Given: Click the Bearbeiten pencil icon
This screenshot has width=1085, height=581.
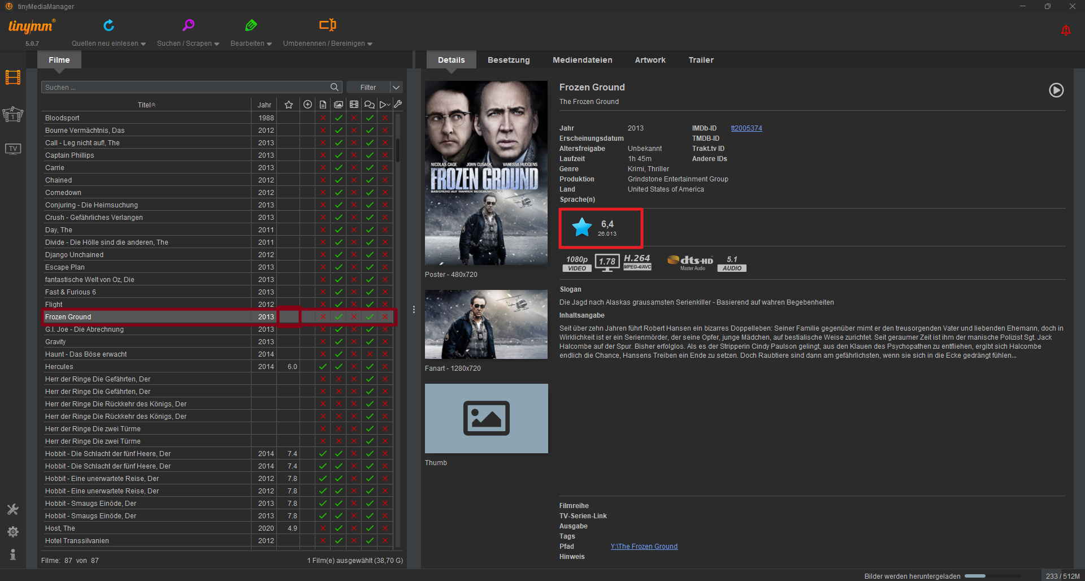Looking at the screenshot, I should click(251, 25).
